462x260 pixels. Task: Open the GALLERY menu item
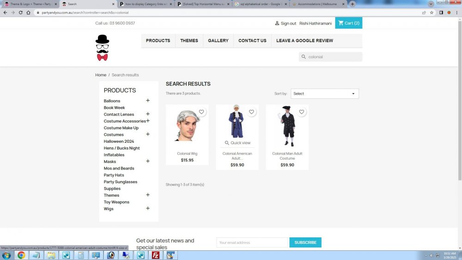pyautogui.click(x=218, y=41)
